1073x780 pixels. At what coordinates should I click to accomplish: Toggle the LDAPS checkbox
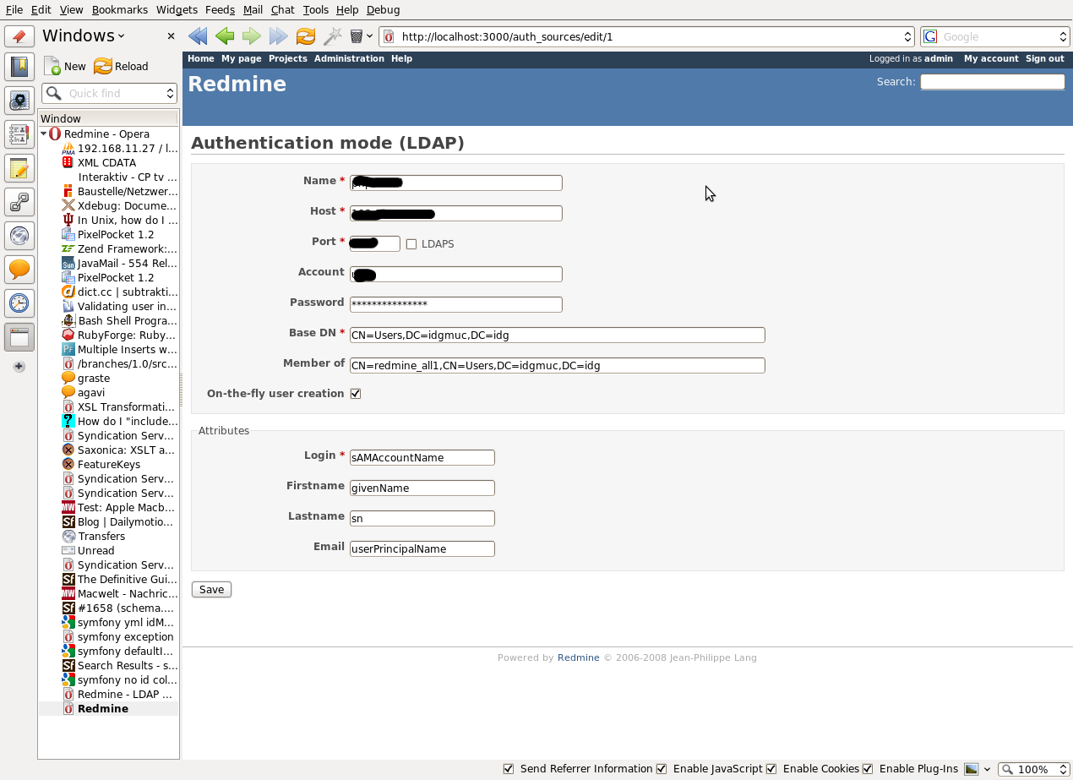[411, 244]
